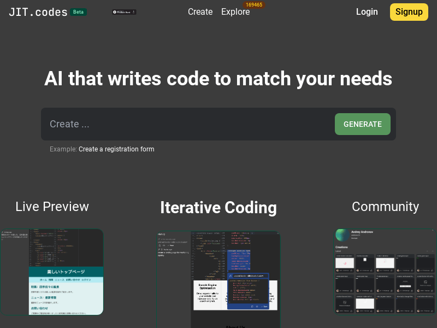
Task: Use the 'Create a registration form' example
Action: pyautogui.click(x=116, y=149)
